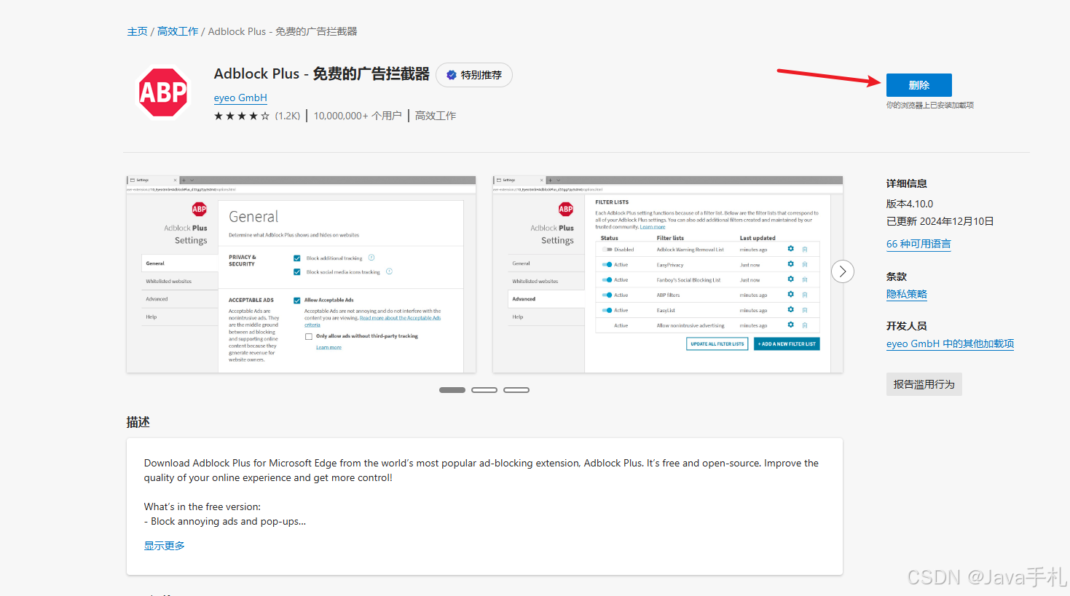
Task: Click the '- Block annoying ads and pop-ups...' line
Action: [x=225, y=521]
